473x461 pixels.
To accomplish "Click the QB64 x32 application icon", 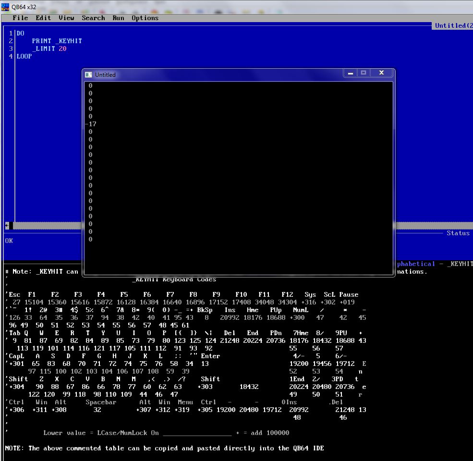I will tap(5, 7).
